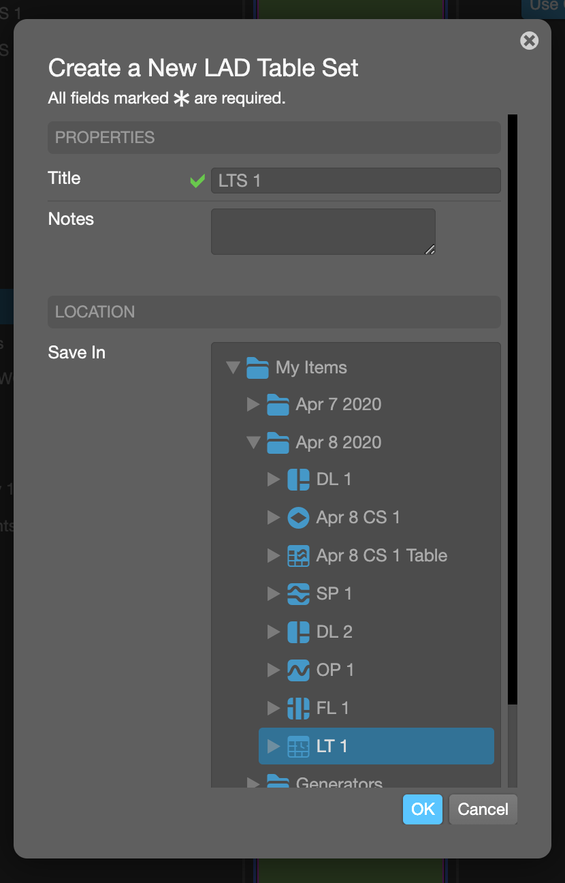The image size is (565, 883).
Task: Expand the LT 1 node
Action: pyautogui.click(x=274, y=746)
